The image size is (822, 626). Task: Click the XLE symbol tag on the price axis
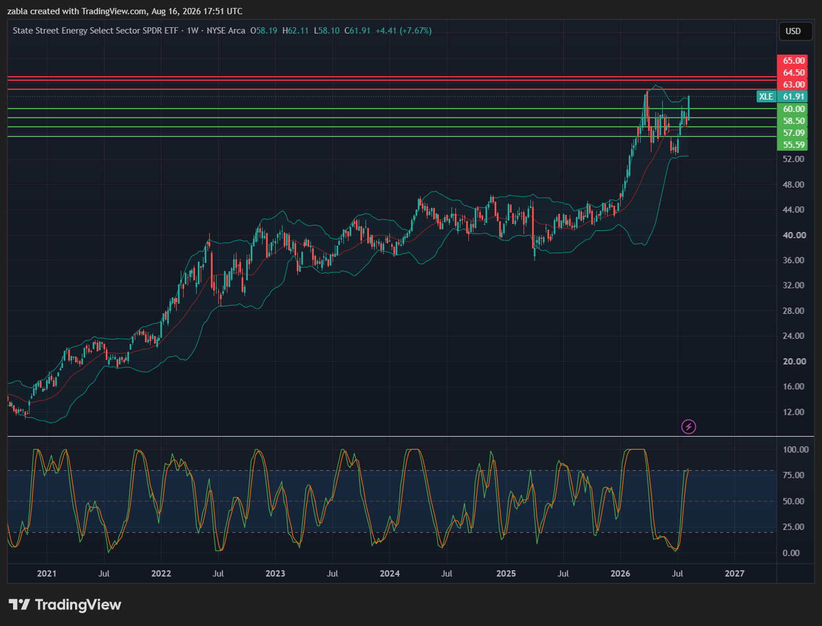[x=766, y=97]
